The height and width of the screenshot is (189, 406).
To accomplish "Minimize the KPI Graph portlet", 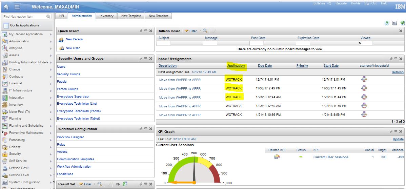I will click(396, 131).
